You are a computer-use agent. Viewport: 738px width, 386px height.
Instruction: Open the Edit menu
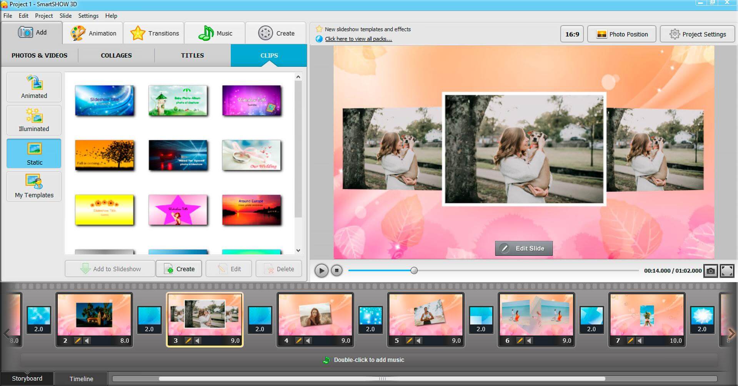point(23,16)
